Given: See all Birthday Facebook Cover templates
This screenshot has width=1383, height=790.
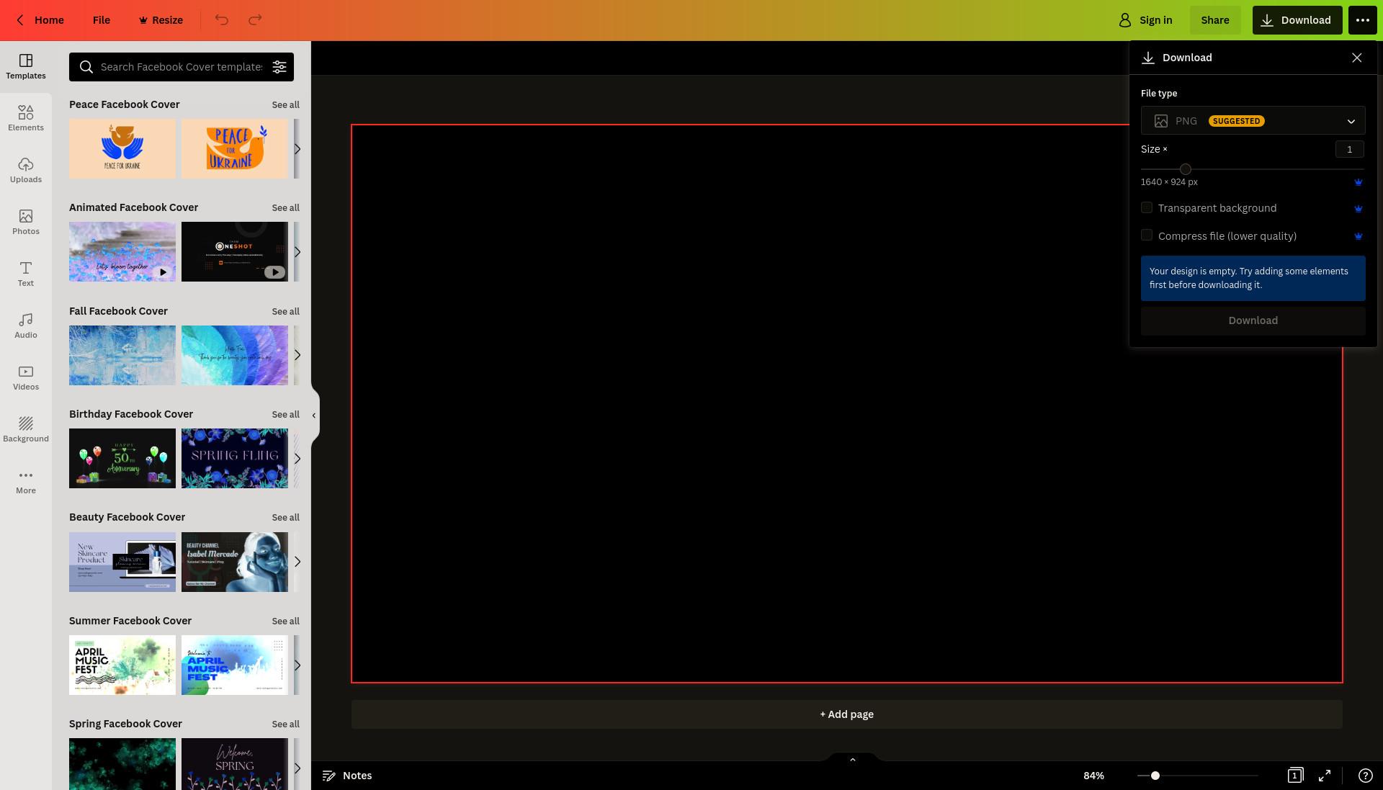Looking at the screenshot, I should pos(285,415).
